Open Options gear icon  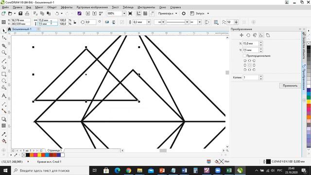tap(184, 14)
